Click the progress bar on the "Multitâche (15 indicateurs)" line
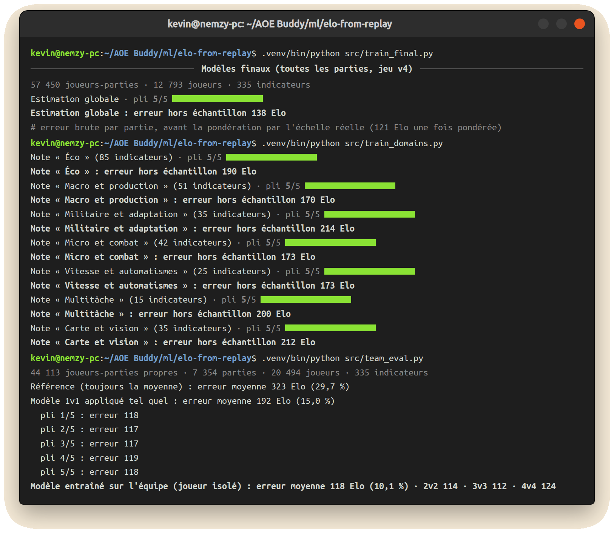Viewport: 614px width, 533px height. [306, 300]
